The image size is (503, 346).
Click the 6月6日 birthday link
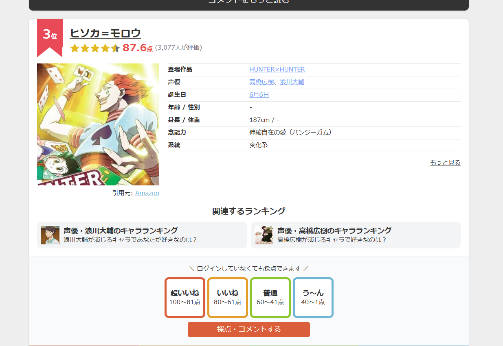[259, 95]
